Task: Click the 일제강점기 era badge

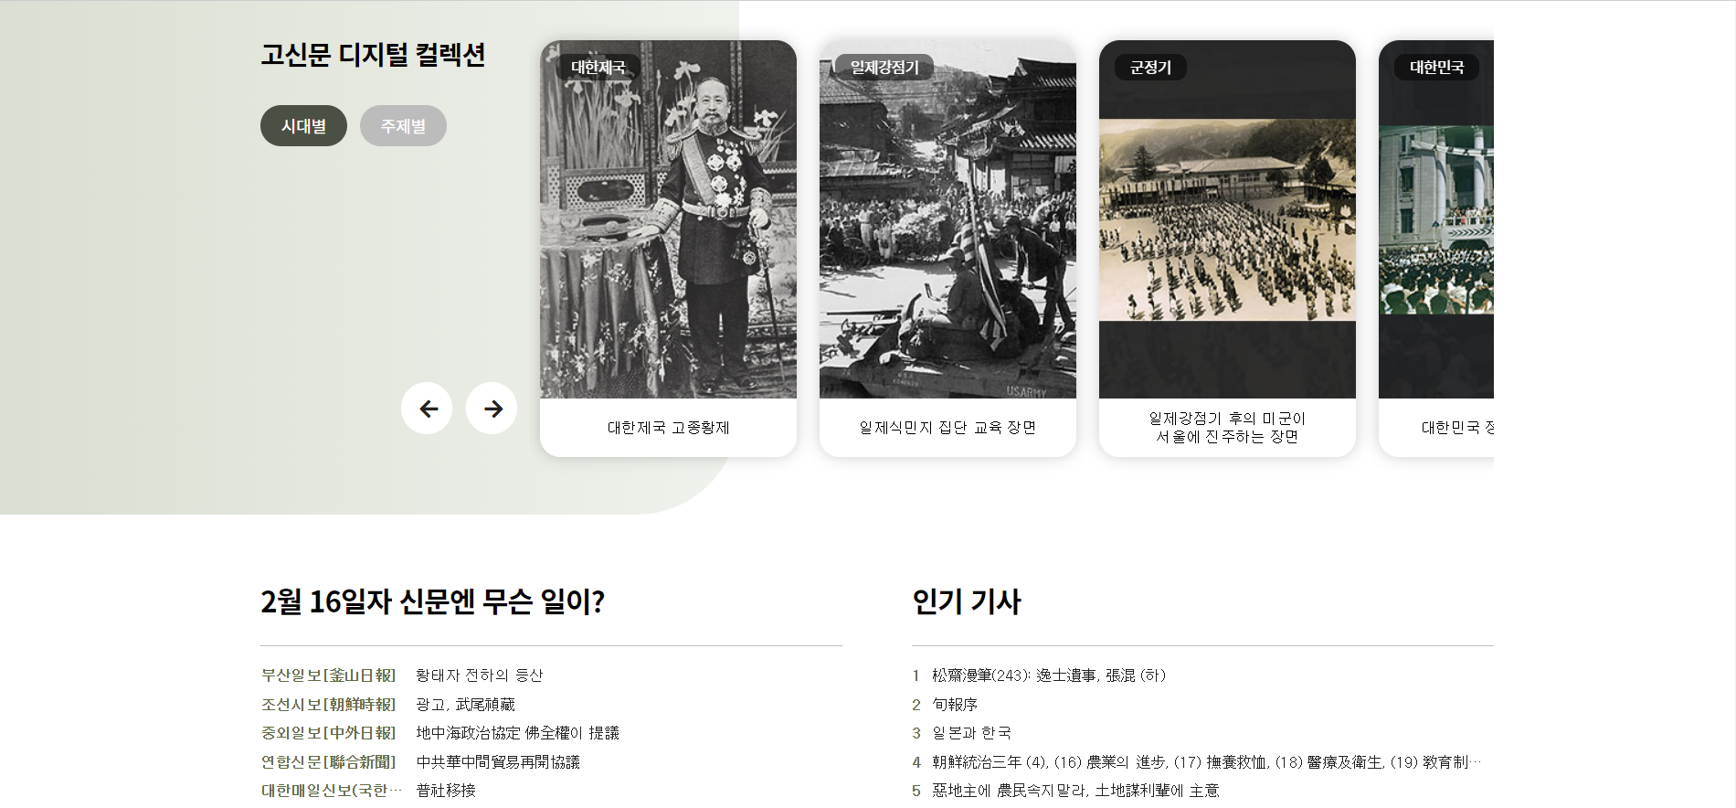Action: [884, 68]
